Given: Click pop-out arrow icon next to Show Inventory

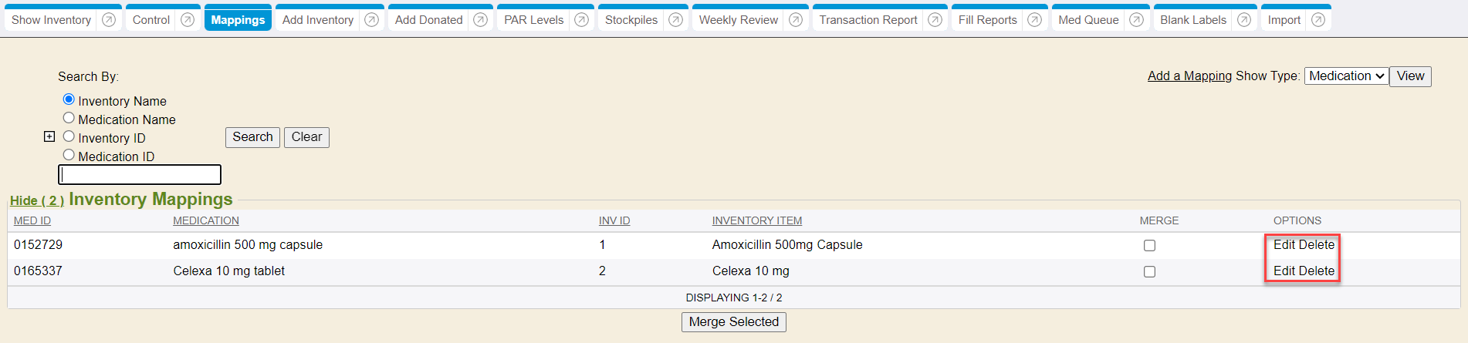Looking at the screenshot, I should (x=109, y=20).
